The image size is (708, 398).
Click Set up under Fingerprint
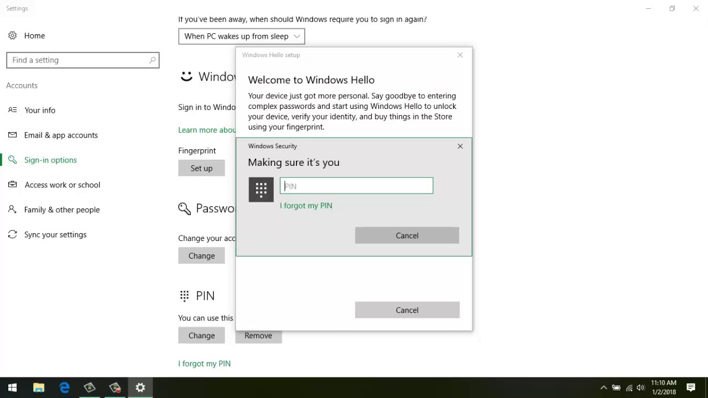(x=201, y=168)
